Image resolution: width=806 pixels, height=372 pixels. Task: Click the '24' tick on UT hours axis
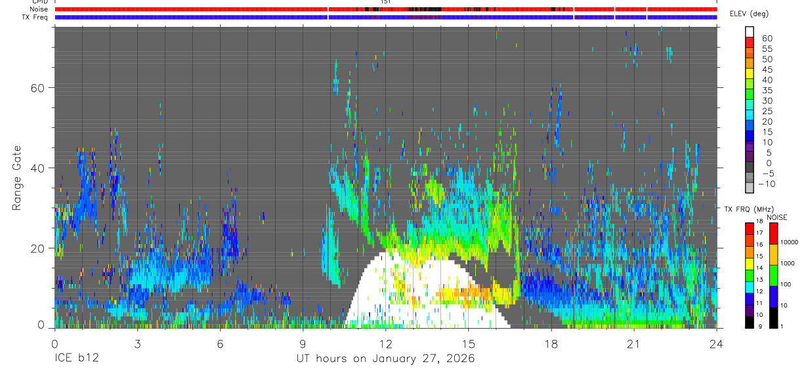point(717,343)
